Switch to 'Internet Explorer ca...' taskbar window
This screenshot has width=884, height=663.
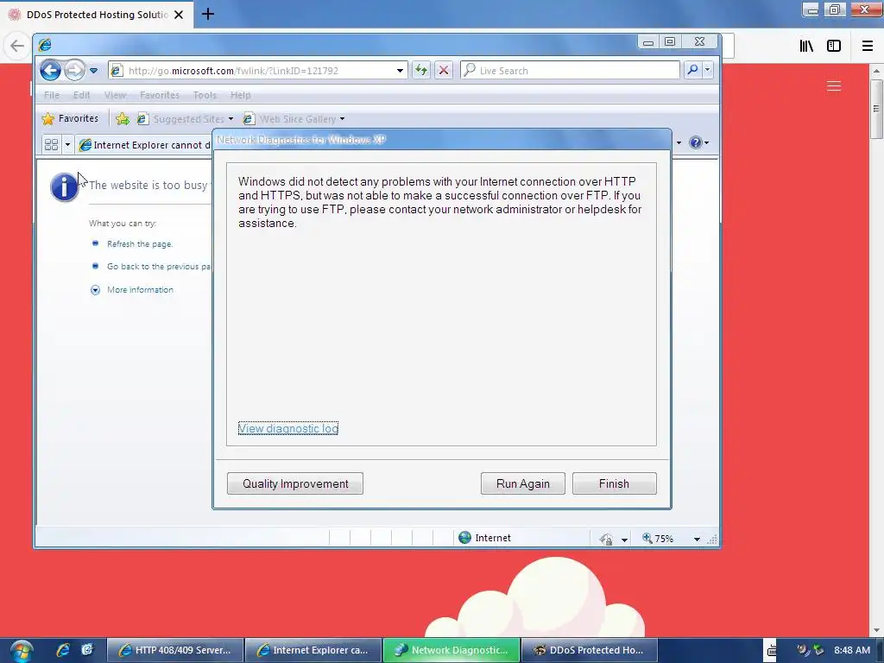coord(313,650)
